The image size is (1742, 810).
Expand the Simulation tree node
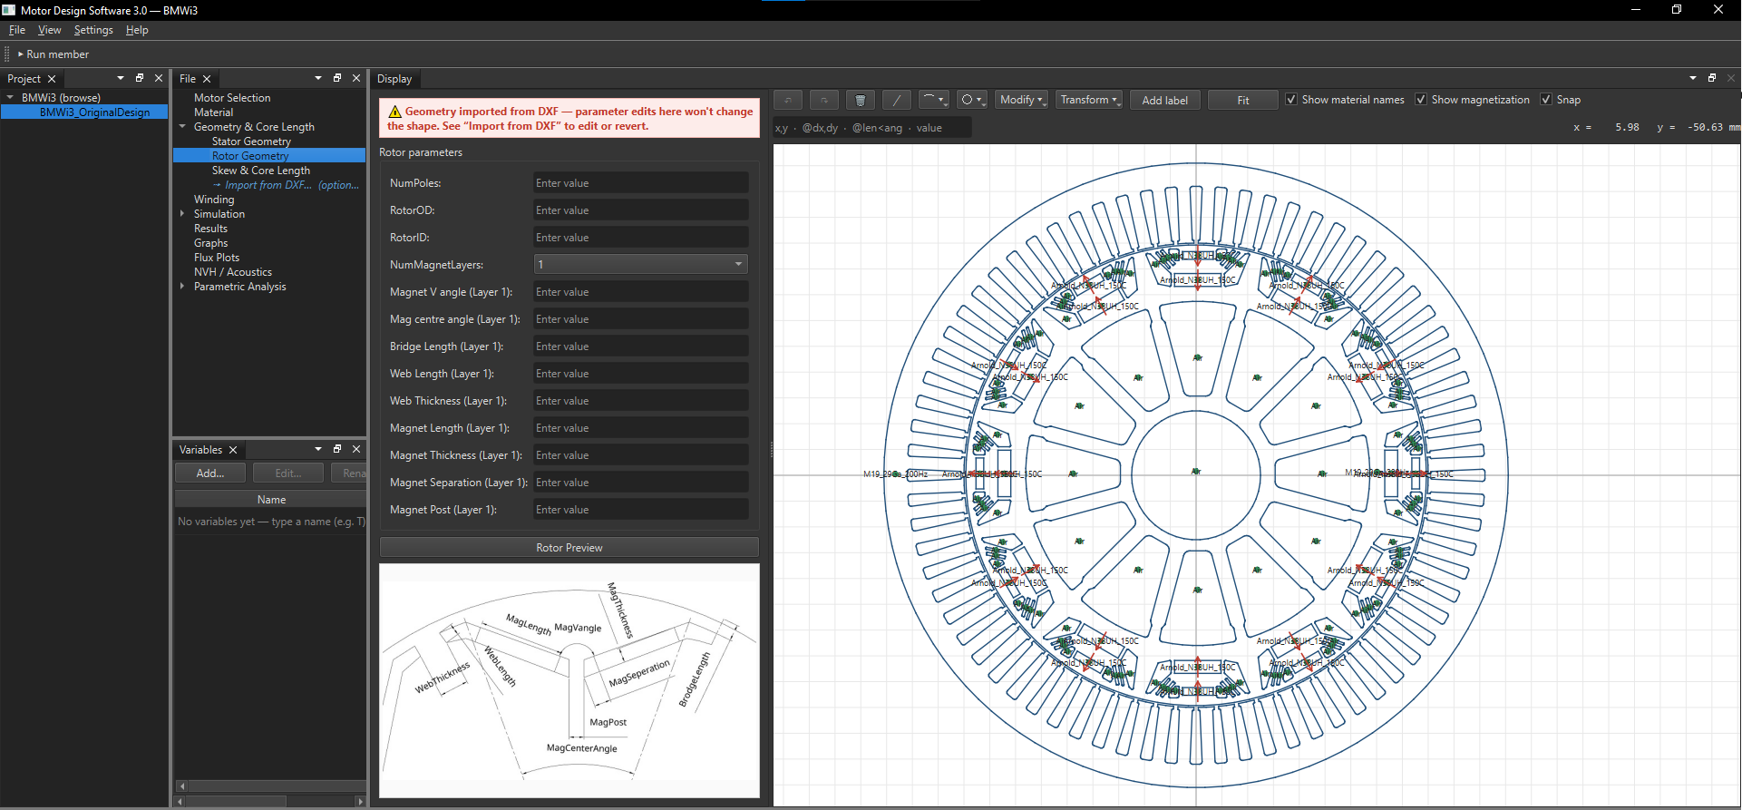[x=182, y=213]
